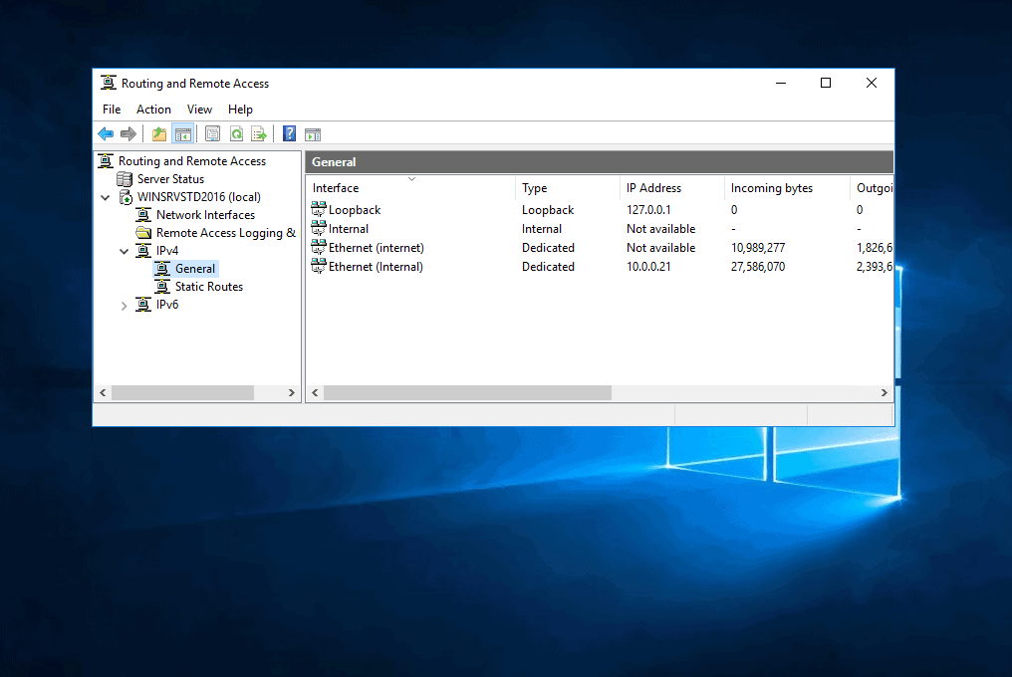This screenshot has width=1012, height=677.
Task: Click the Ethernet (internet) interface icon
Action: point(318,247)
